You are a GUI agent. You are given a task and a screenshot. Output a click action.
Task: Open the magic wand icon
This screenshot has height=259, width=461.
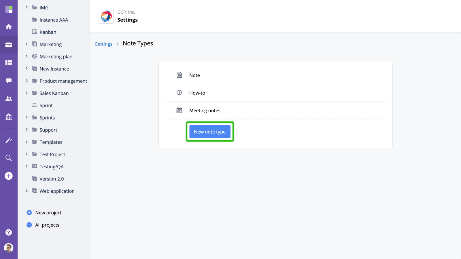pos(9,140)
